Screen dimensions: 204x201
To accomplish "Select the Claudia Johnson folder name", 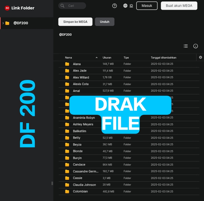I will 84,185.
